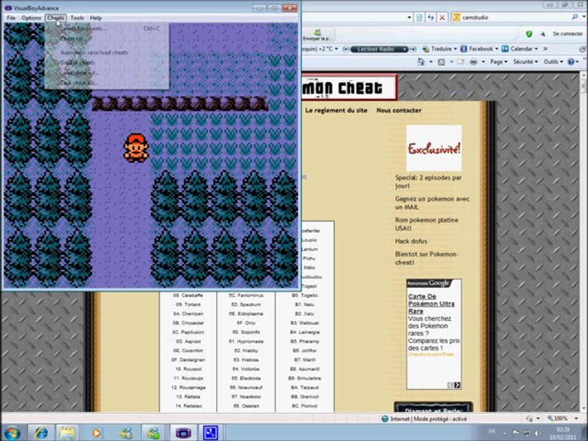
Task: Click the Windows Start orb
Action: point(12,433)
